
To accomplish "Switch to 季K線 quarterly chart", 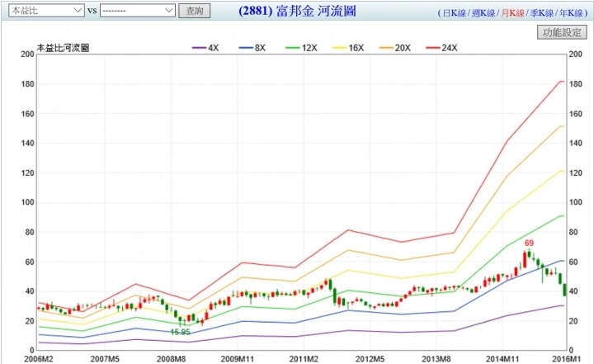I will [542, 13].
